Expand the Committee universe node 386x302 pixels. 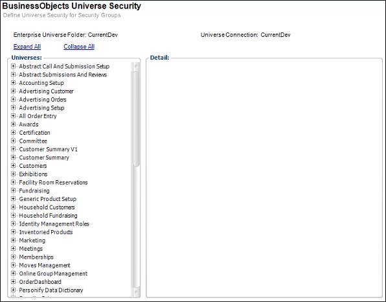tap(14, 141)
